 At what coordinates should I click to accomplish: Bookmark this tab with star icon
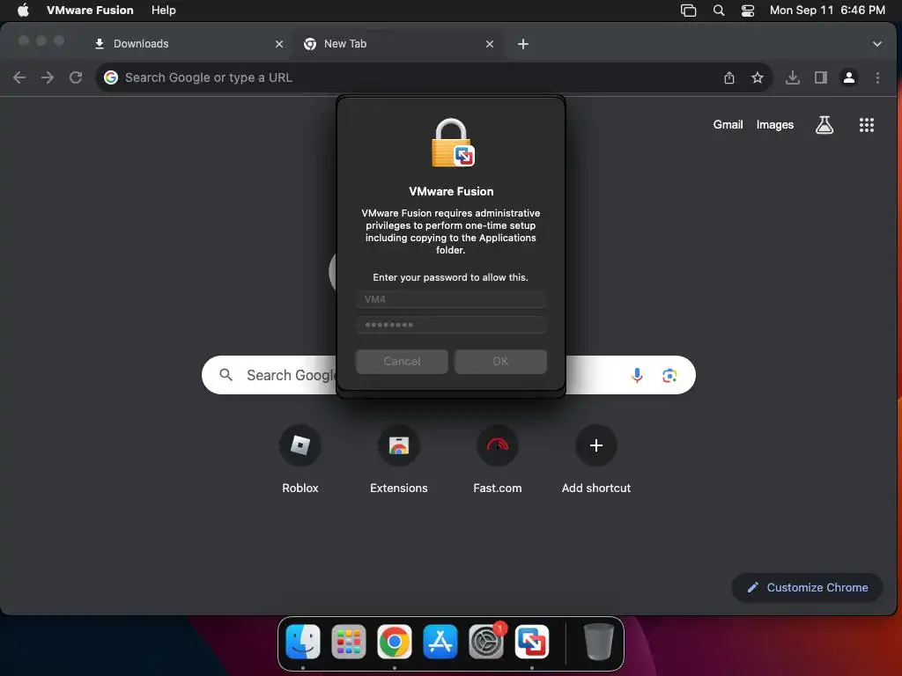pos(757,77)
